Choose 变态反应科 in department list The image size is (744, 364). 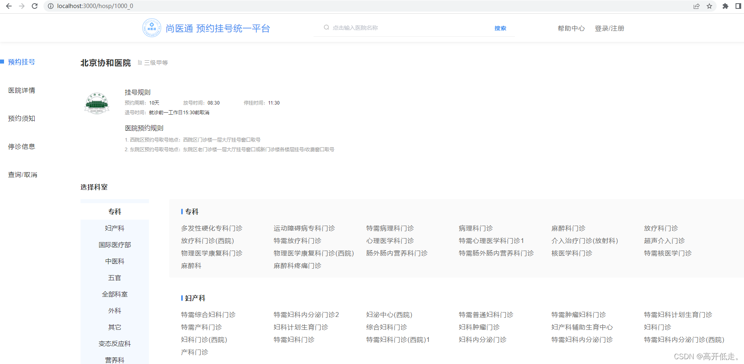click(115, 343)
